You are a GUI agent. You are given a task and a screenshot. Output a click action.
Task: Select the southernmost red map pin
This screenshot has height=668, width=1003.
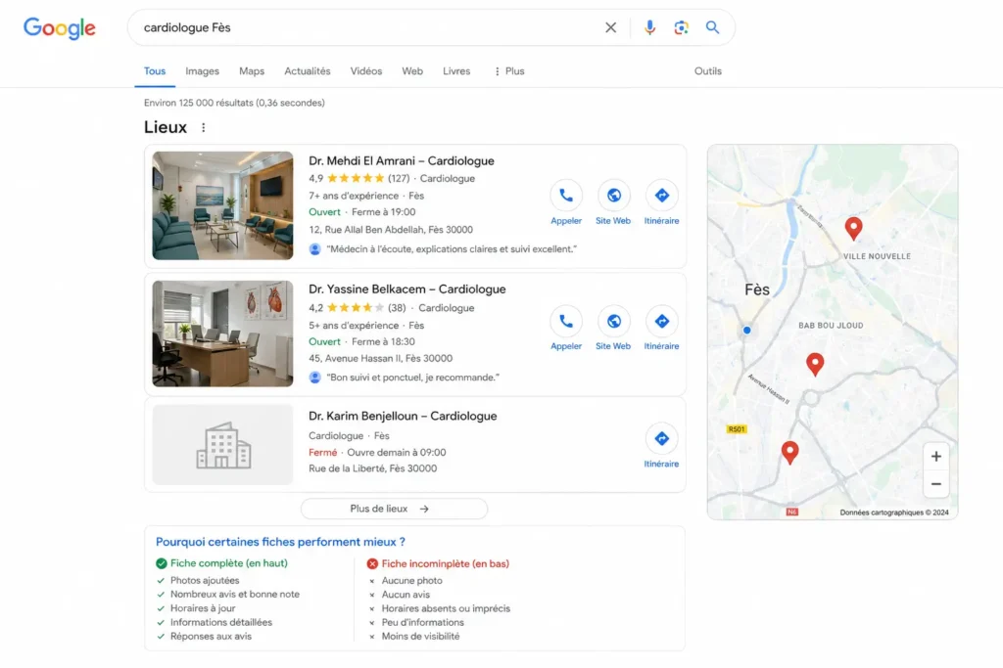(790, 453)
